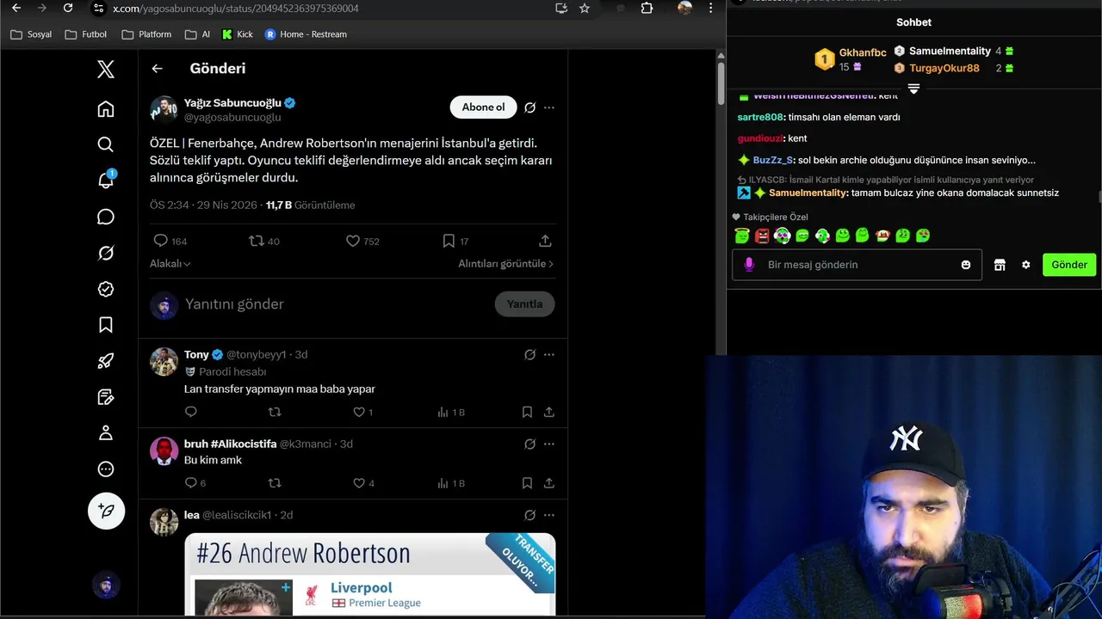Open Messages chat icon in sidebar
This screenshot has width=1102, height=619.
click(x=106, y=217)
